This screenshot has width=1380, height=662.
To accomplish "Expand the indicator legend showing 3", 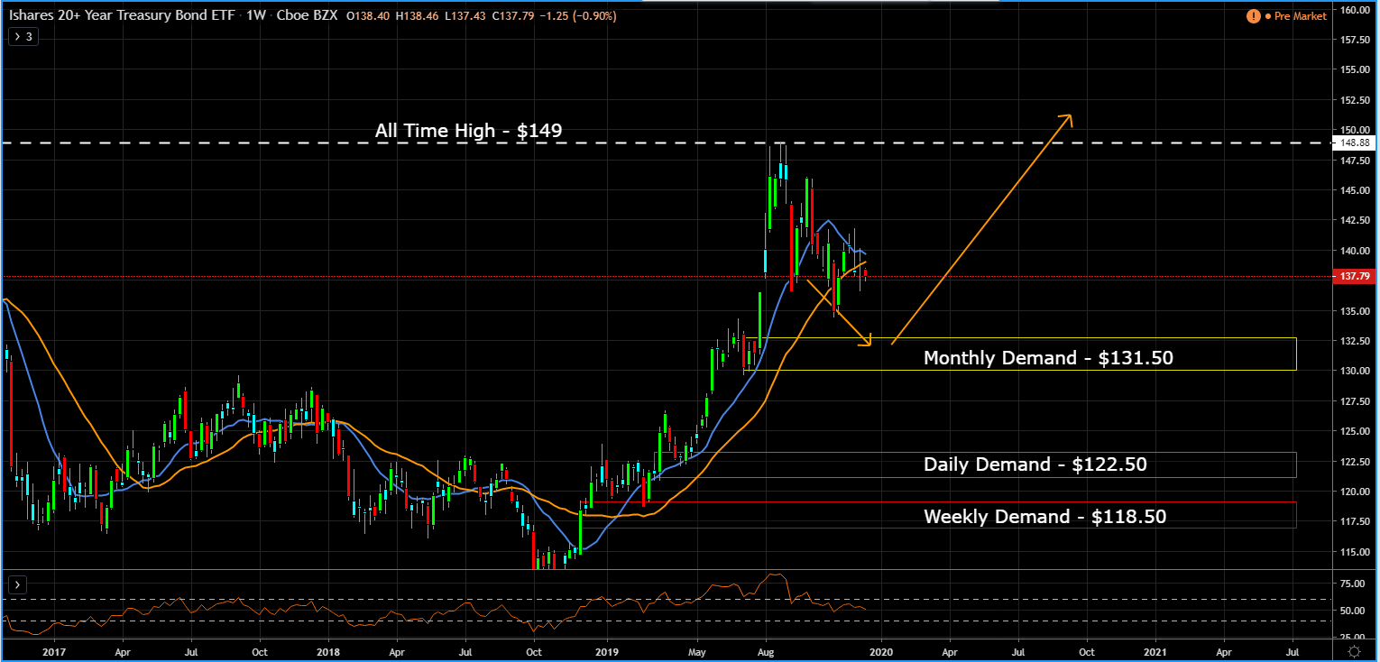I will click(22, 37).
